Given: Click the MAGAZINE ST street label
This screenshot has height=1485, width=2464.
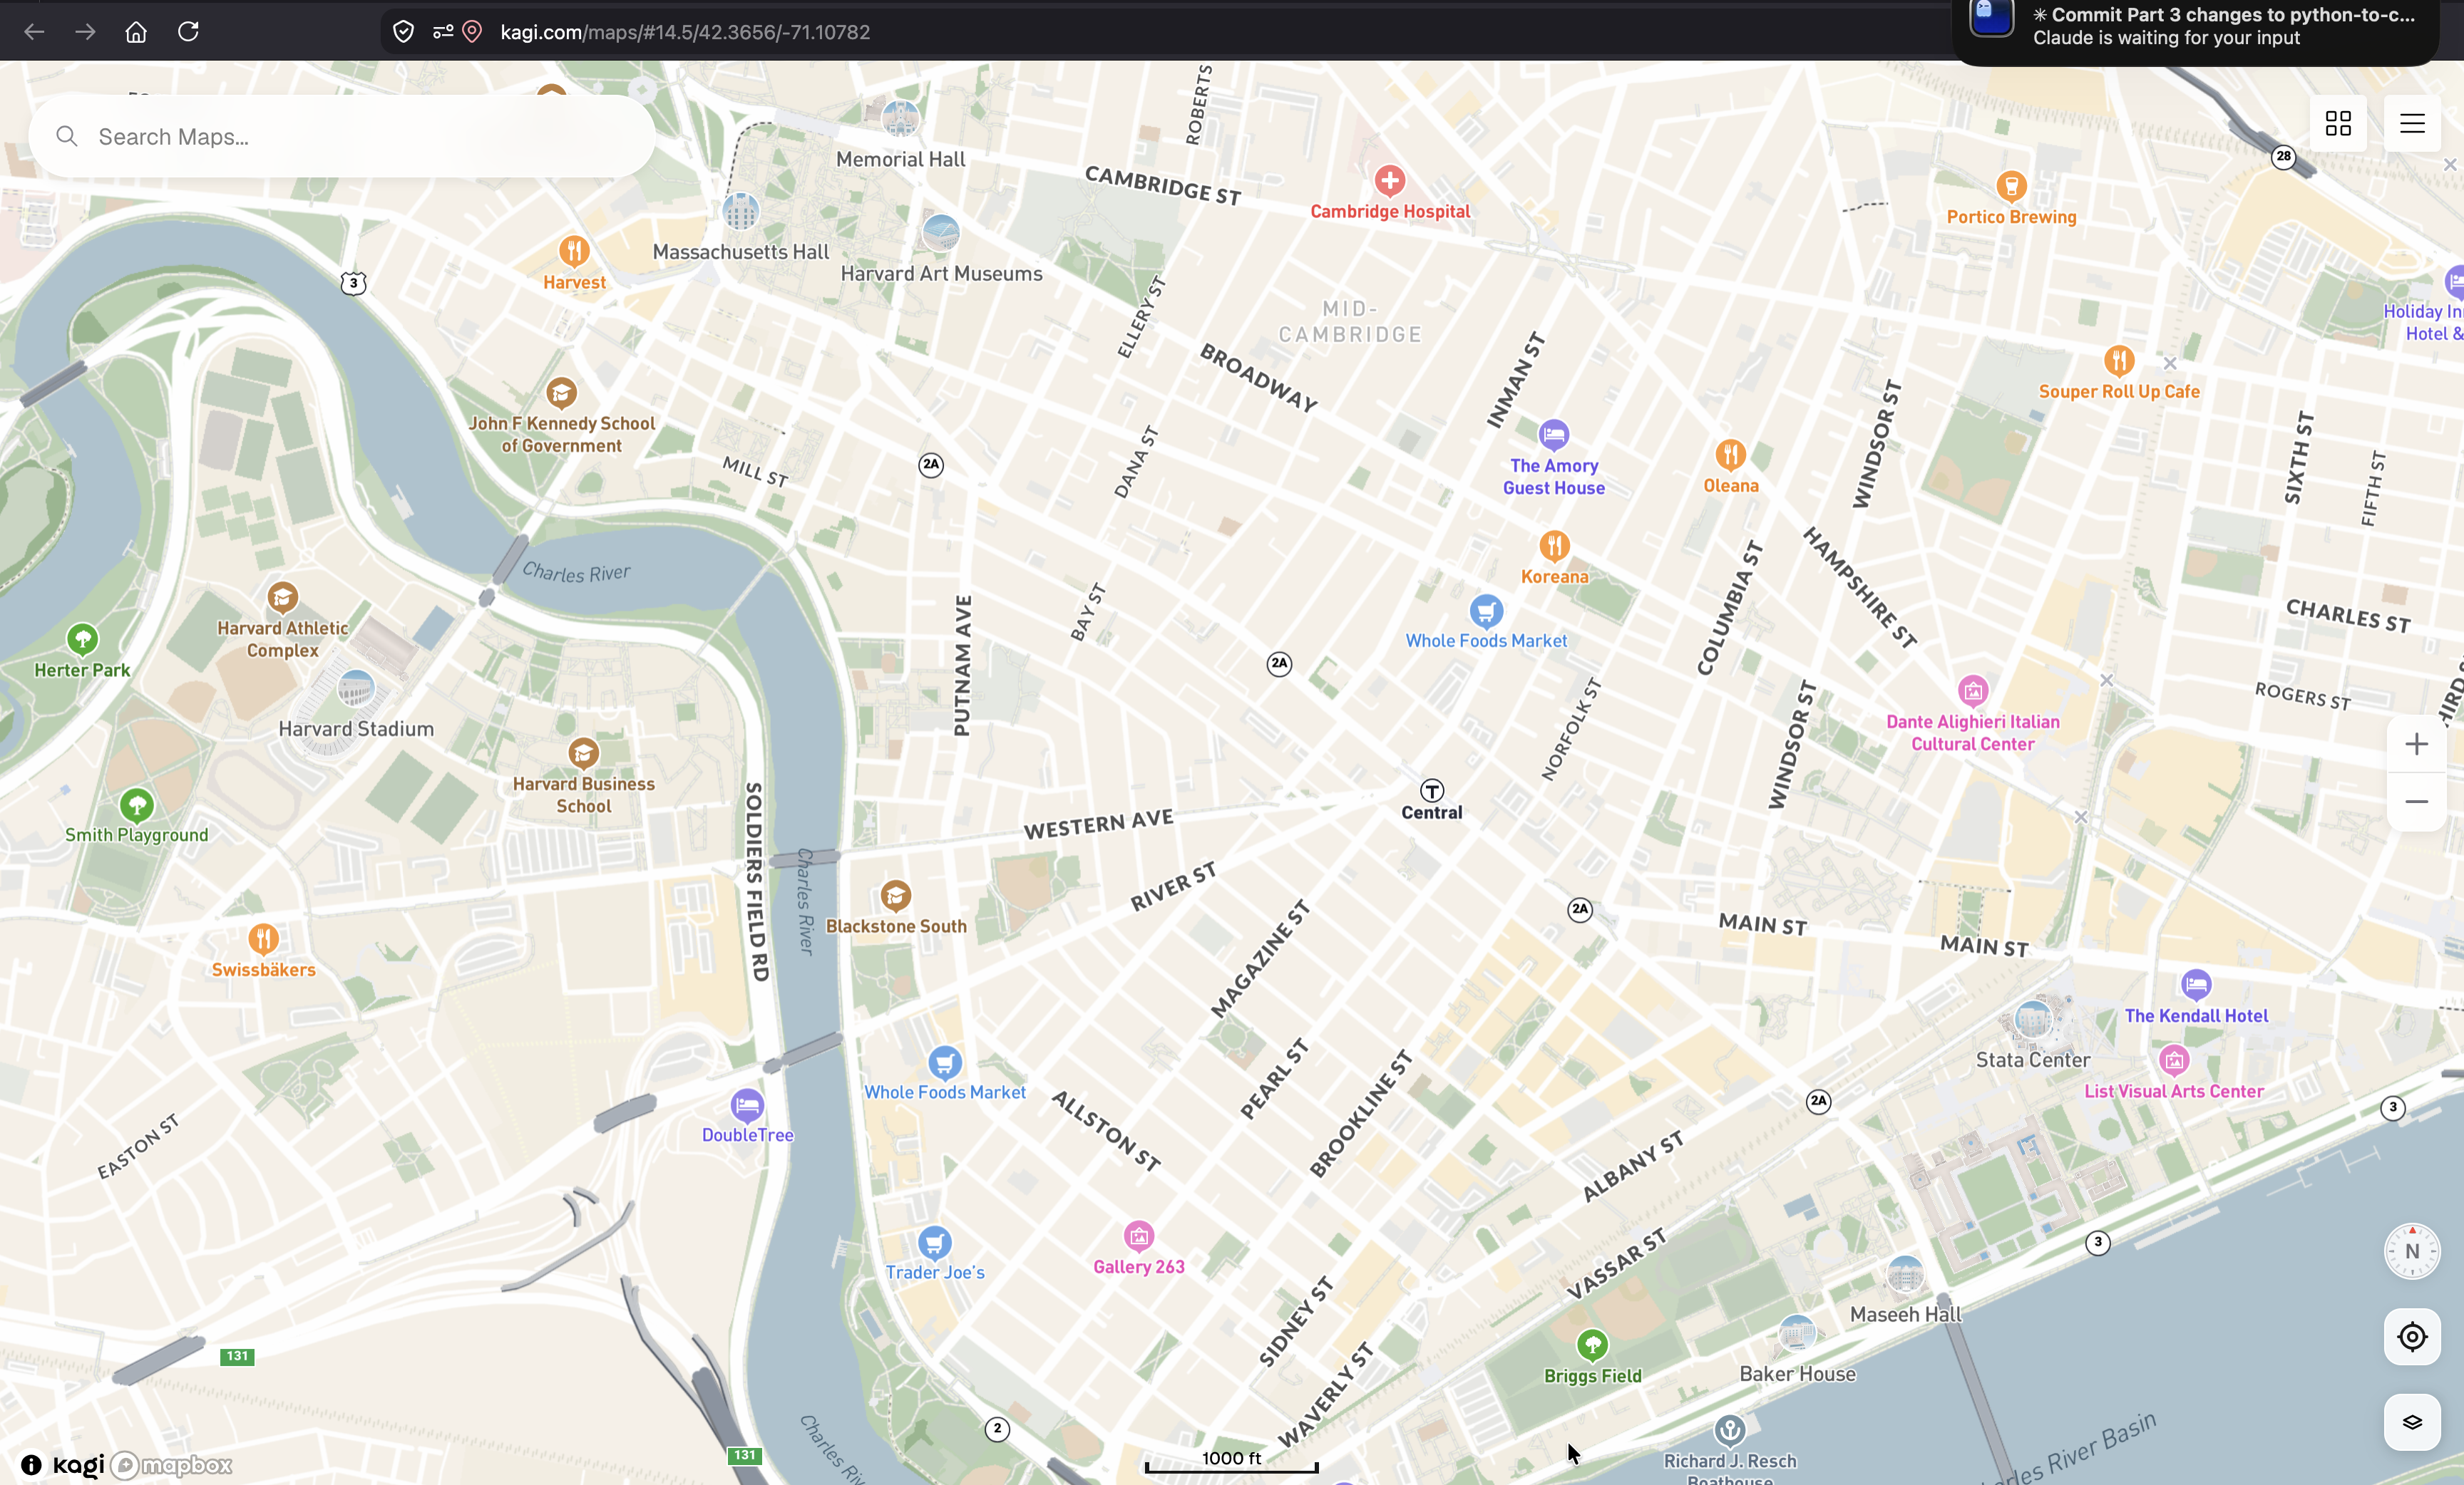Looking at the screenshot, I should [1260, 958].
